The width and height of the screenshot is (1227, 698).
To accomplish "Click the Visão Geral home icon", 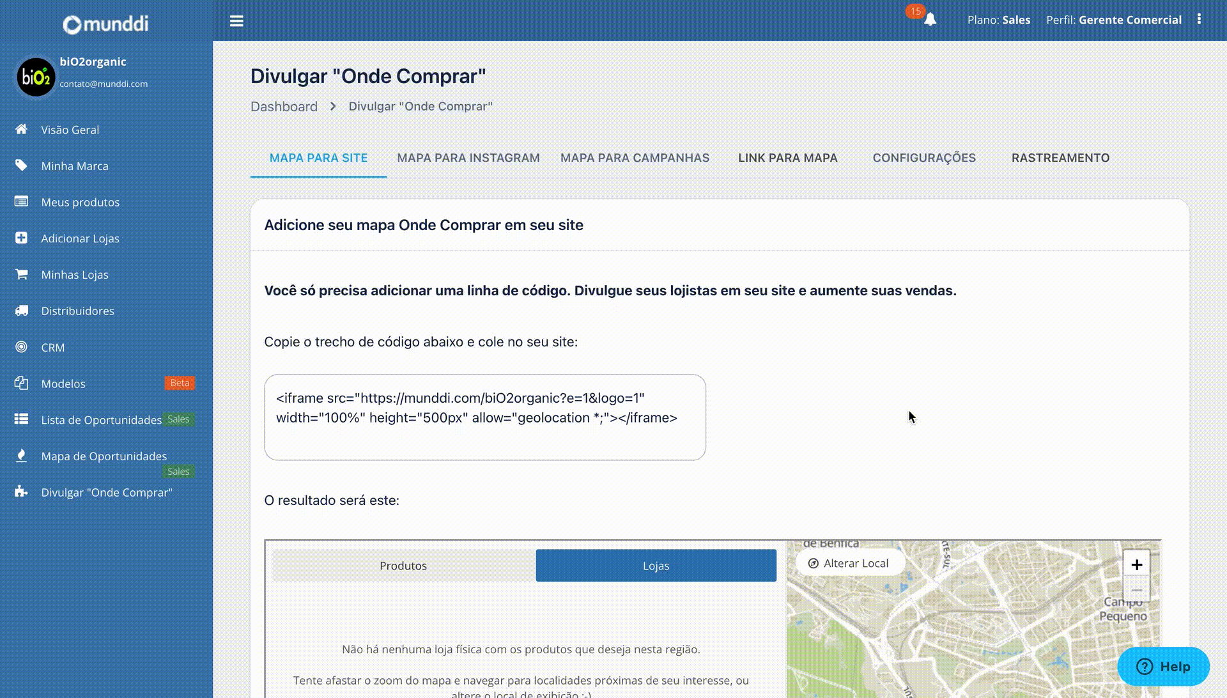I will click(21, 129).
